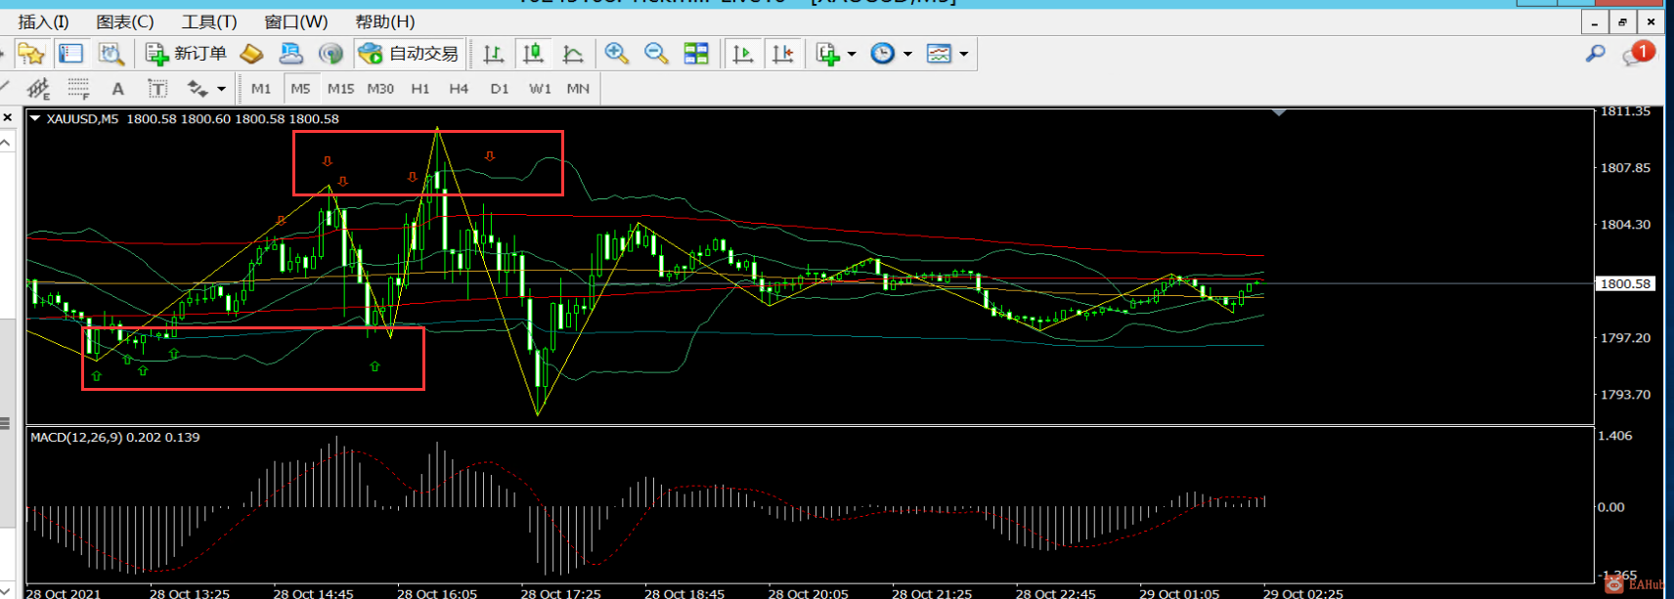The width and height of the screenshot is (1674, 599).
Task: Zoom in on the chart
Action: pos(617,54)
